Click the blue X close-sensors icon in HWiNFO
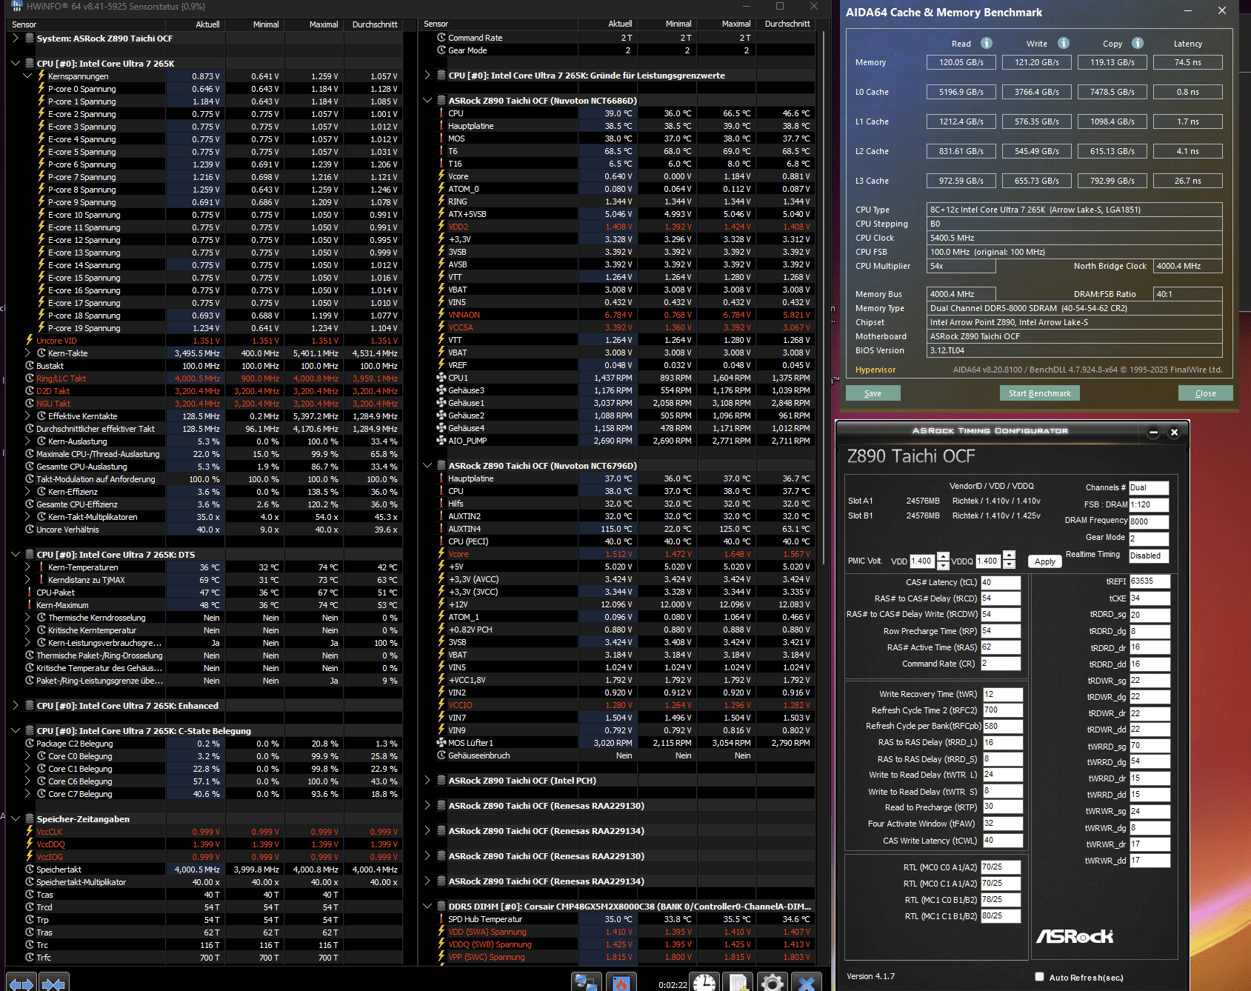The width and height of the screenshot is (1251, 991). [807, 983]
